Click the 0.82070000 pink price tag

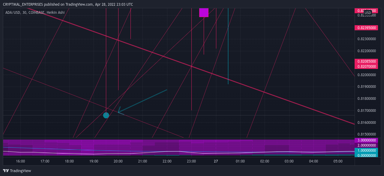[367, 66]
